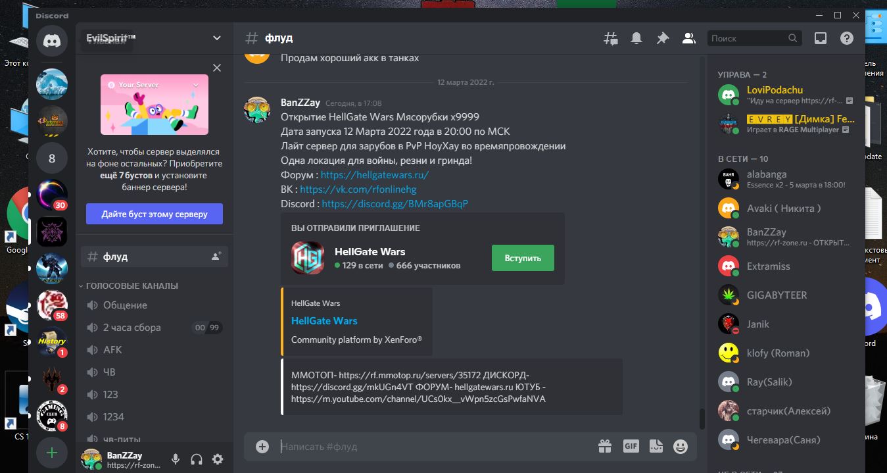Open User Settings gear icon
This screenshot has width=887, height=473.
(218, 459)
